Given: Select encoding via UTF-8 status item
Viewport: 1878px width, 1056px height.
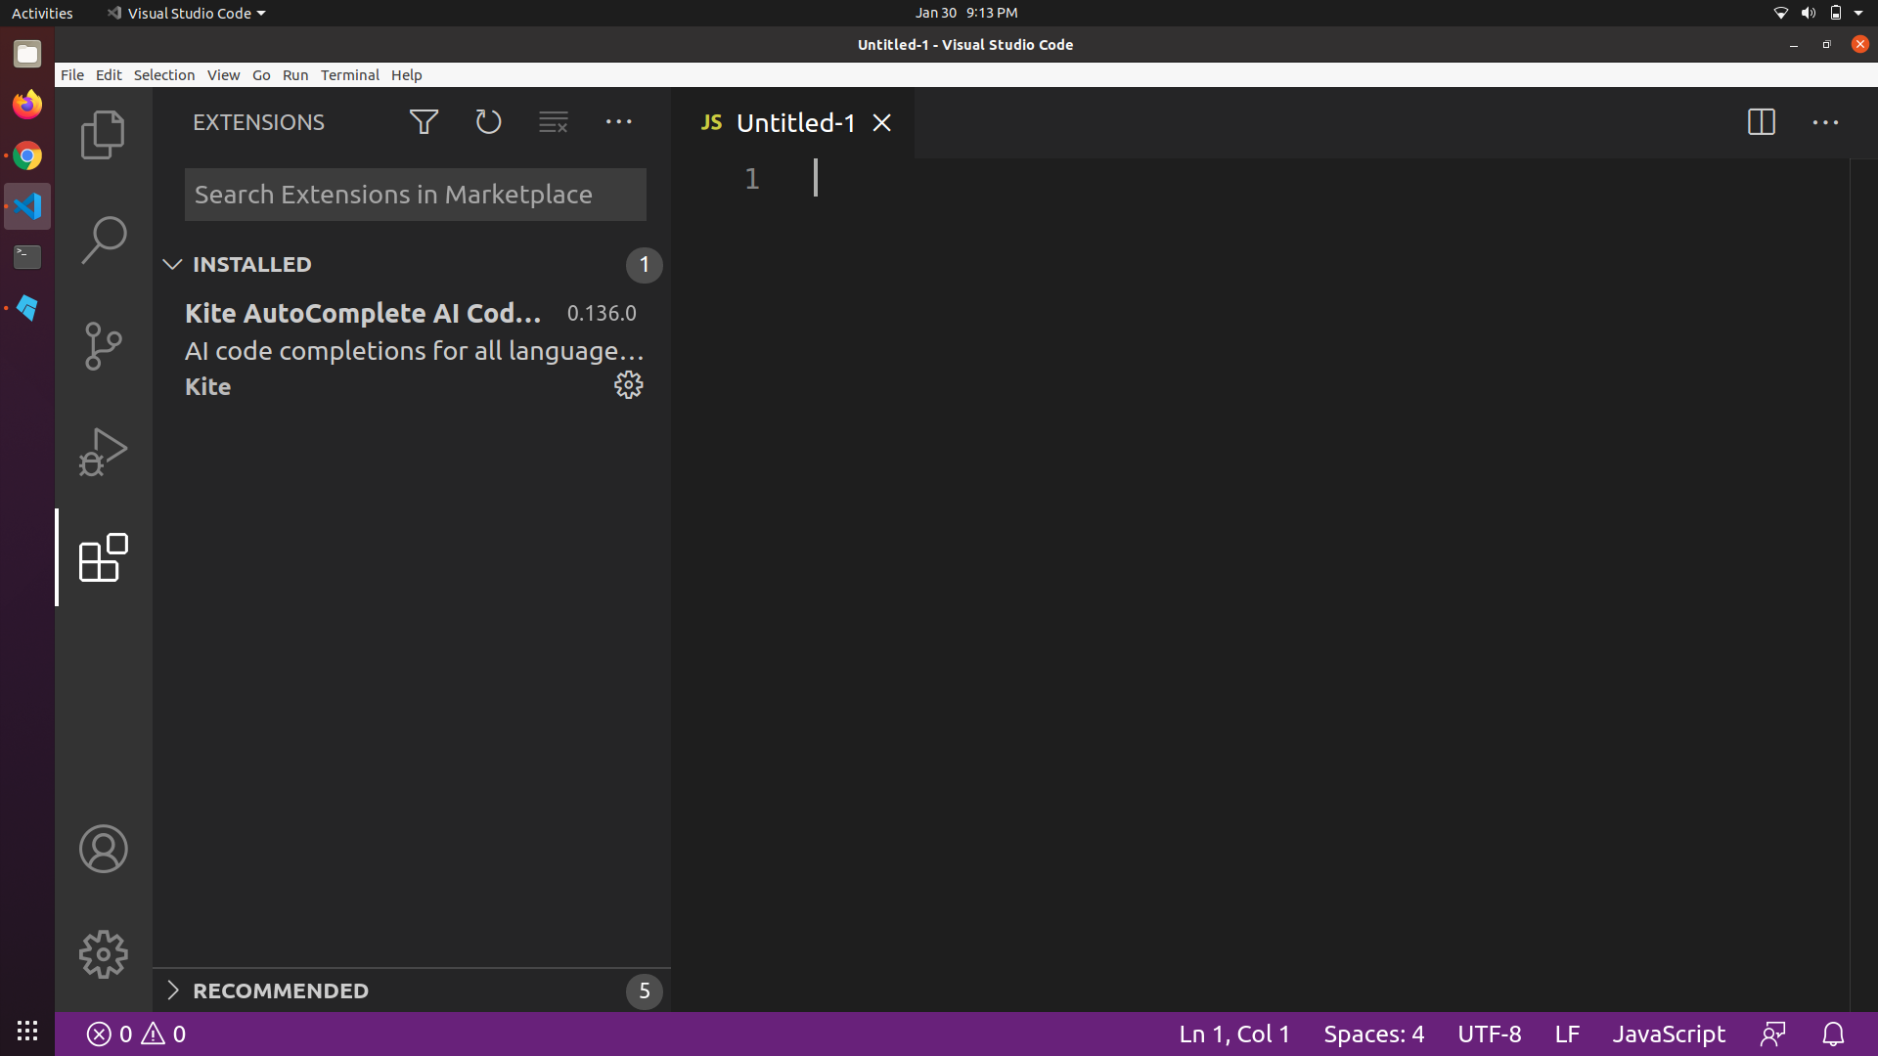Looking at the screenshot, I should [1489, 1034].
